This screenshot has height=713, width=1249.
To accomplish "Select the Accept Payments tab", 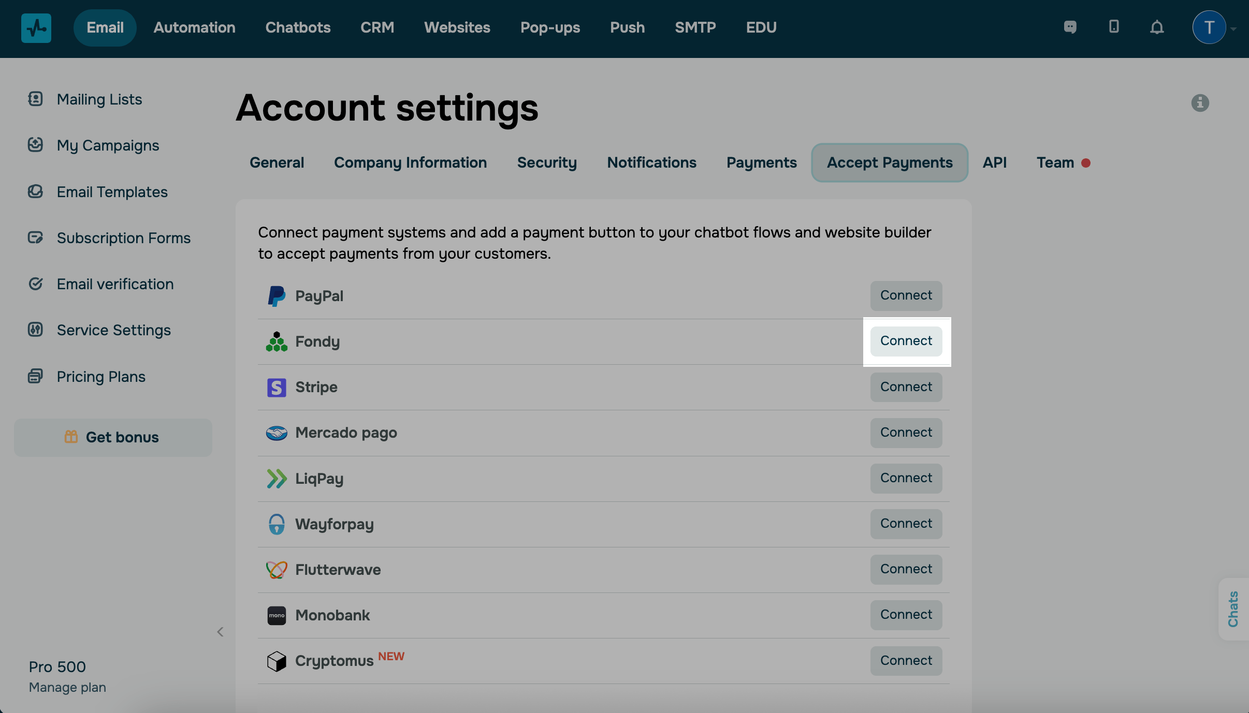I will click(x=890, y=162).
